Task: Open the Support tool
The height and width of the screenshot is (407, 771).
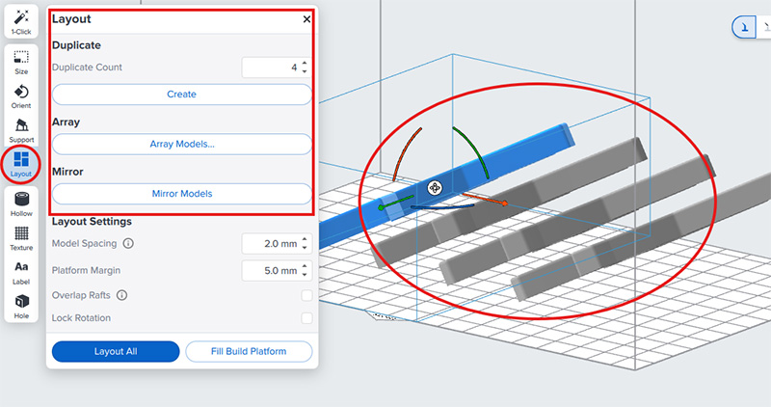Action: [x=21, y=130]
